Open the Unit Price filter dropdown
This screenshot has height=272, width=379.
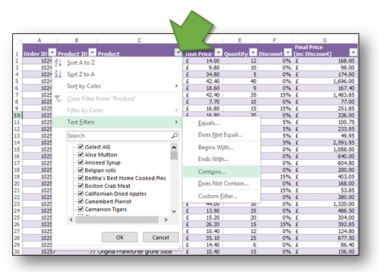(x=218, y=52)
